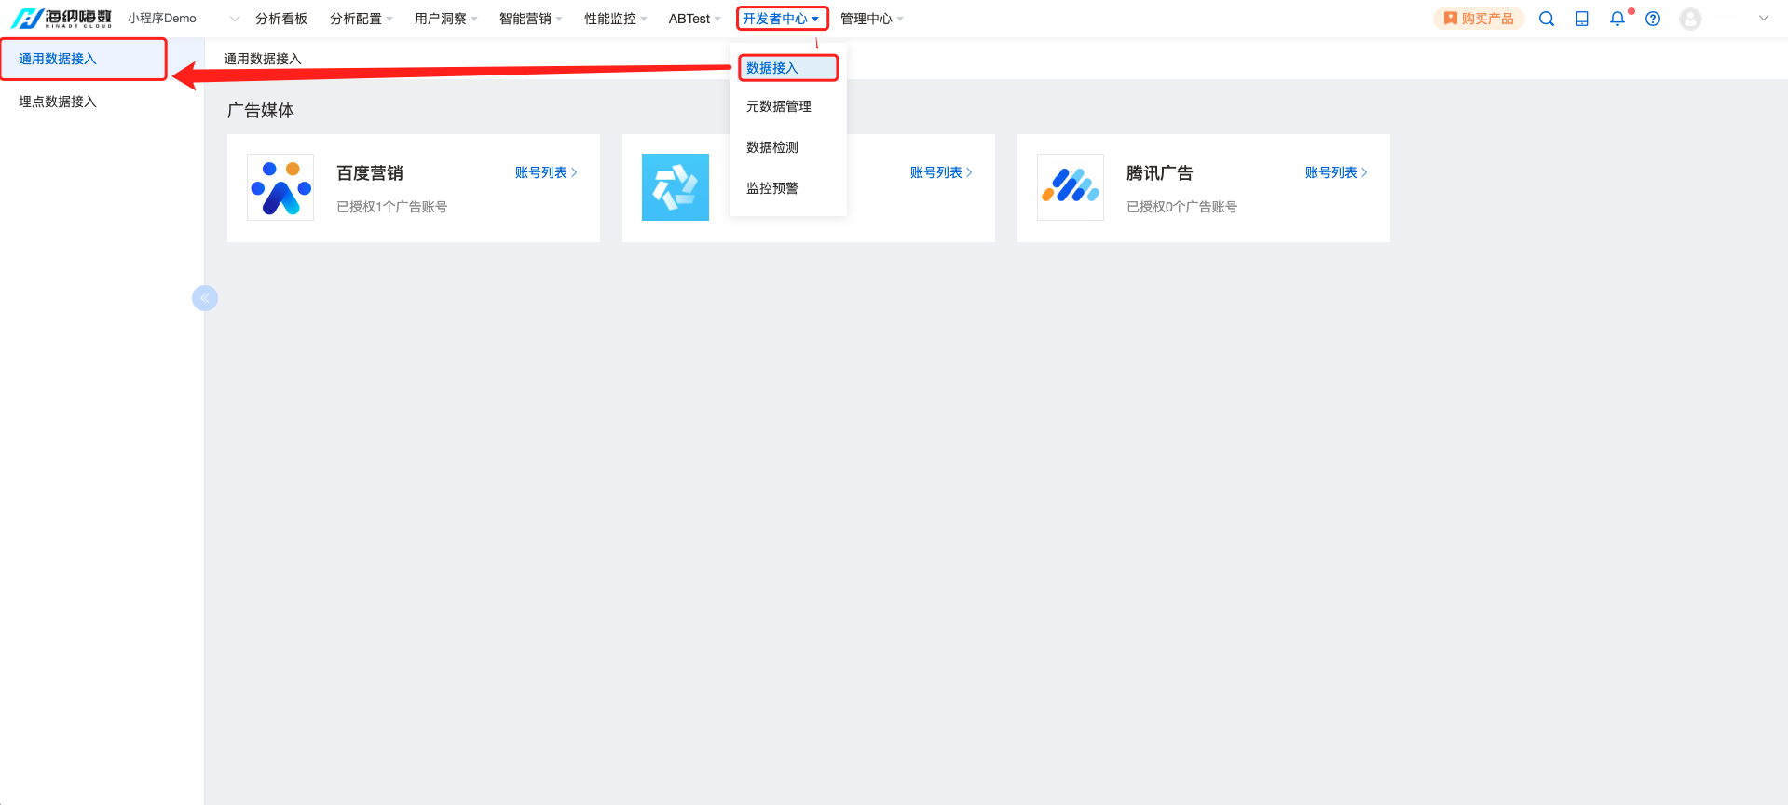Expand the account dropdown arrow at top right

[x=1764, y=19]
